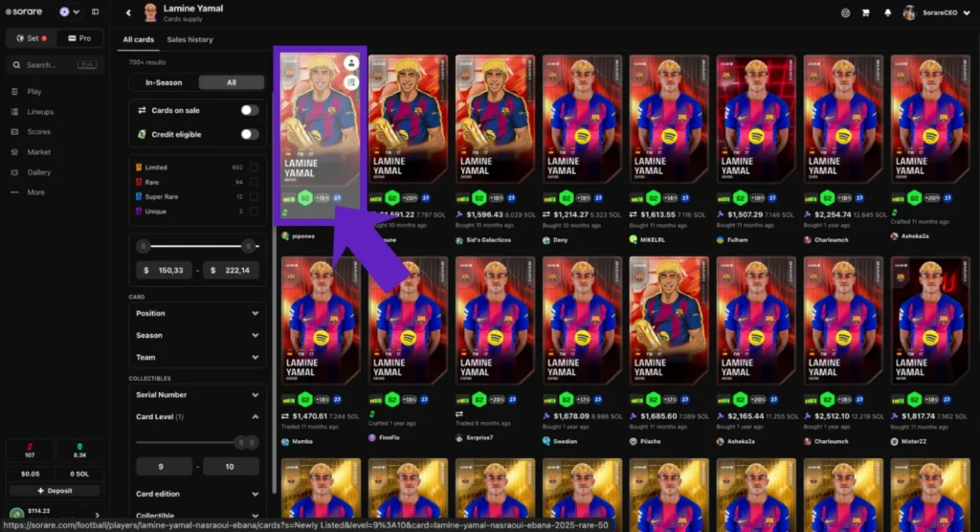980x532 pixels.
Task: Toggle Cards on sale switch
Action: tap(250, 110)
